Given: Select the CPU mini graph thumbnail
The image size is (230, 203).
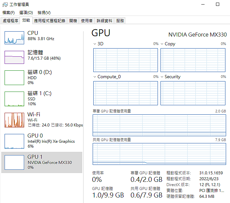Looking at the screenshot, I should (14, 38).
